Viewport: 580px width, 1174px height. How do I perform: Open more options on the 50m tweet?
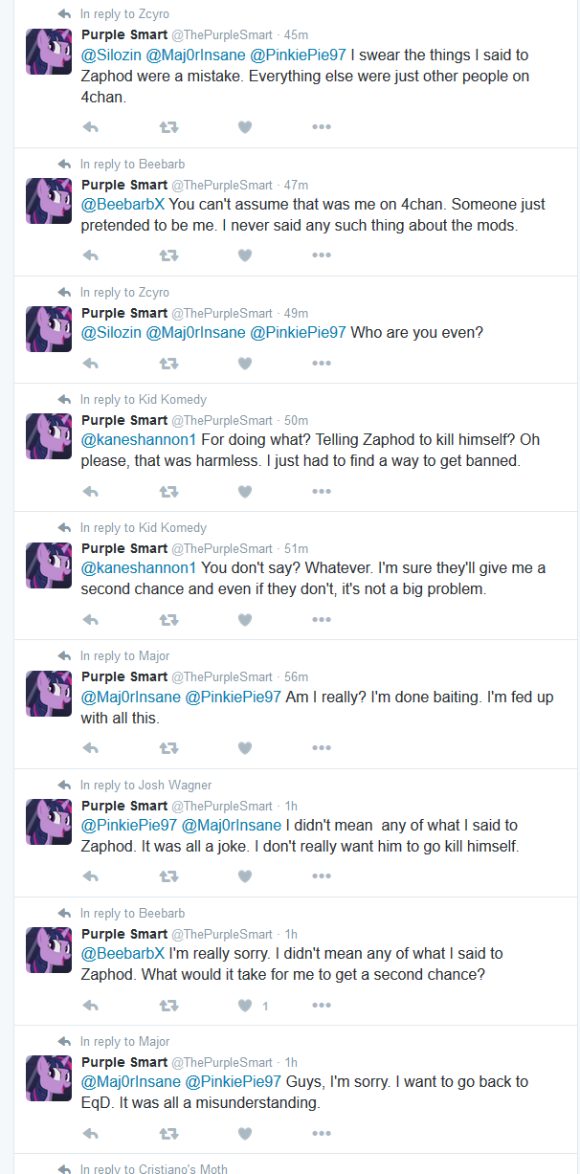(322, 492)
